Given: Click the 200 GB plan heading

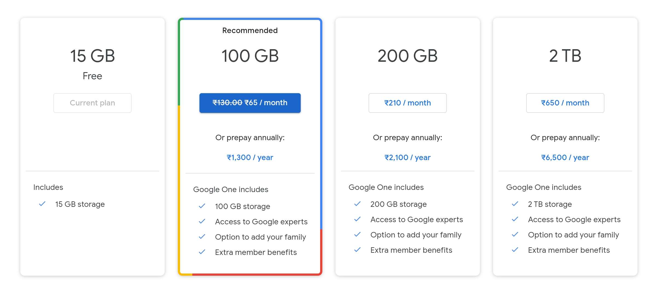Looking at the screenshot, I should click(x=407, y=56).
